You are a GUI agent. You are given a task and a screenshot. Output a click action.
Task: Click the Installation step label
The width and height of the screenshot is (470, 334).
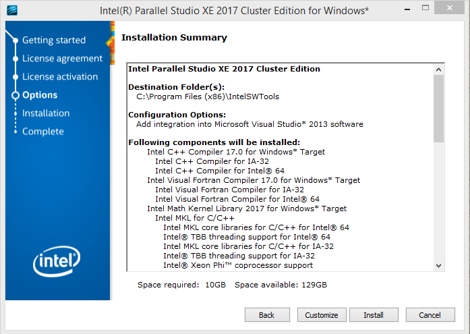[46, 113]
